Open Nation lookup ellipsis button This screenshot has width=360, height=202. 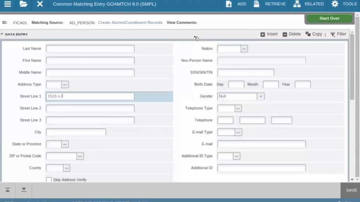click(244, 48)
